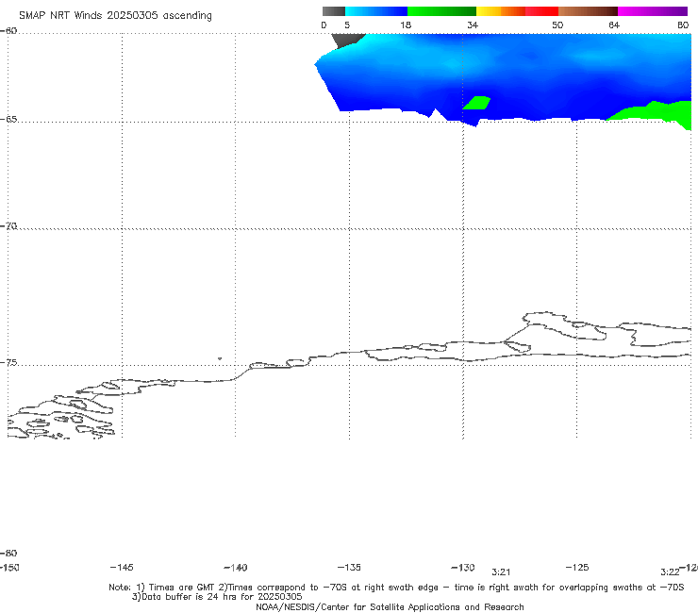Click the color bar label '5'
This screenshot has height=613, width=698.
347,25
